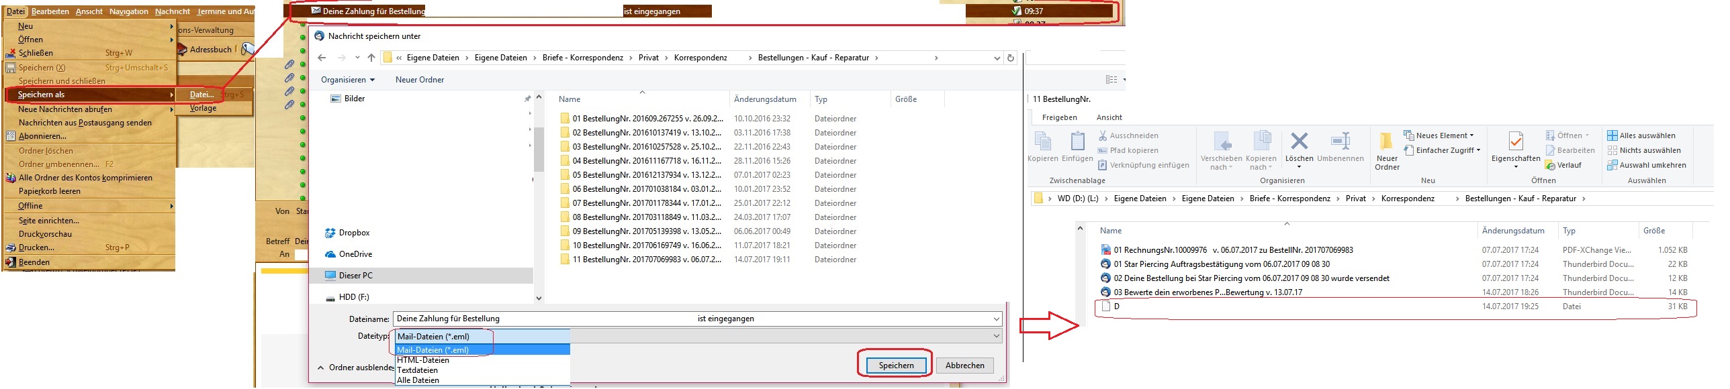Click Speichern button in dialog
Screen dimensions: 1730x389
pos(896,366)
